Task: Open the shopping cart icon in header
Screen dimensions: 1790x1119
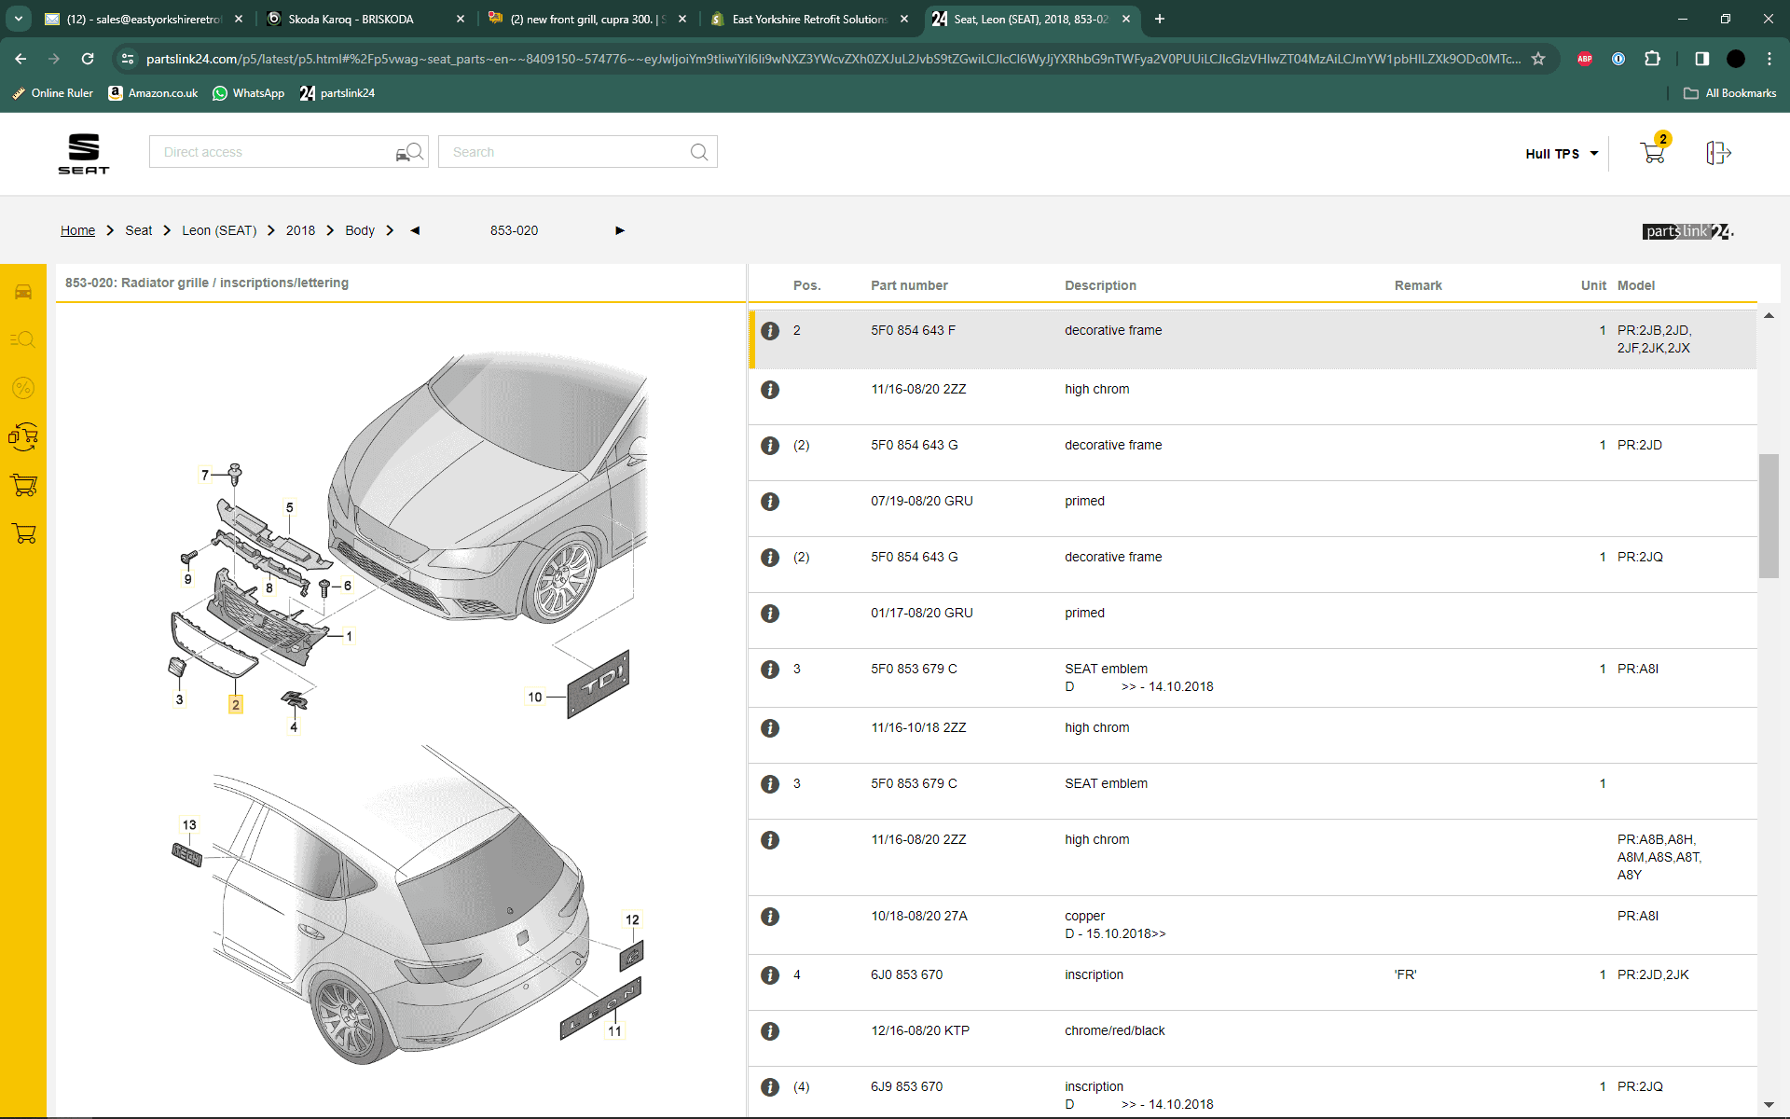Action: (1652, 153)
